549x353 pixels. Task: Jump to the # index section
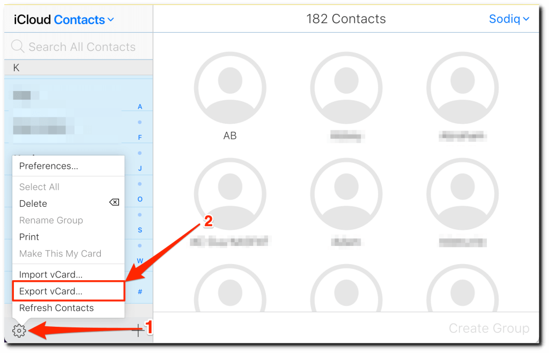point(140,291)
